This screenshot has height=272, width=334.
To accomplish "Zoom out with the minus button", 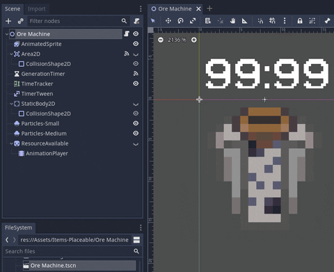I will pyautogui.click(x=161, y=40).
